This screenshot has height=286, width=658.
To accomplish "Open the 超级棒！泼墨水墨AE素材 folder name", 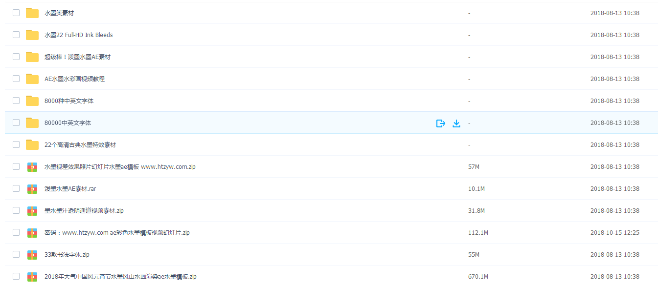I will 77,57.
